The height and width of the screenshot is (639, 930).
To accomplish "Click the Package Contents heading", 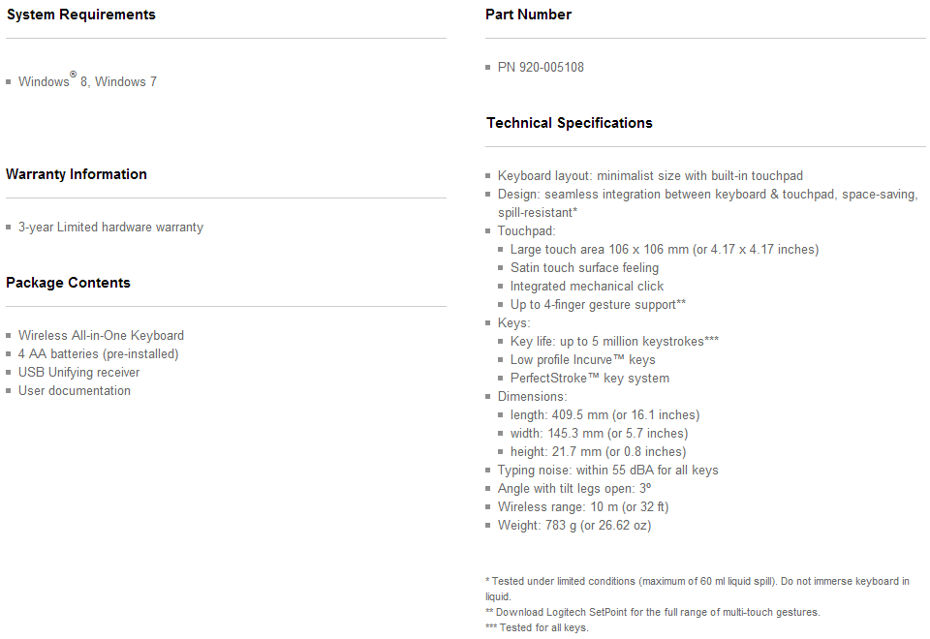I will point(68,283).
